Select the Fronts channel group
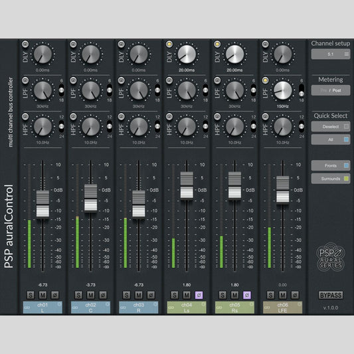Image resolution: width=354 pixels, height=354 pixels. point(331,165)
